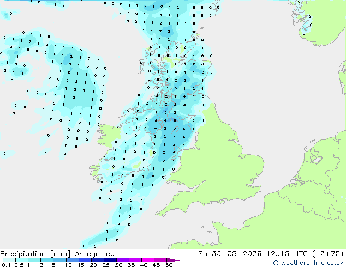
Task: Click the legend value label '25'
Action: pos(106,265)
